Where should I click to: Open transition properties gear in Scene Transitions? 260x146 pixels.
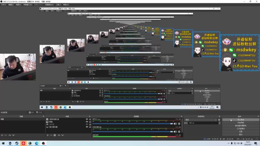click(219, 120)
